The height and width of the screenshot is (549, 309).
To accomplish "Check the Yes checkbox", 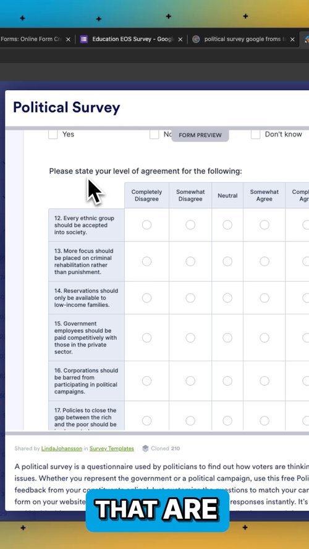I will point(53,134).
